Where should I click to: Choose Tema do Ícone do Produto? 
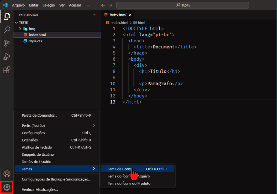coord(129,183)
